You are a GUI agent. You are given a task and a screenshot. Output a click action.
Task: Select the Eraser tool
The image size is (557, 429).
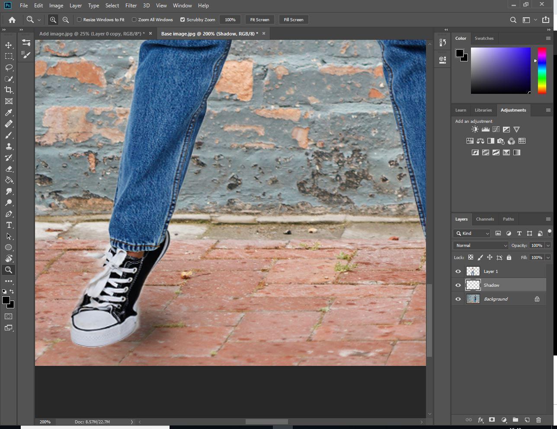click(x=9, y=169)
